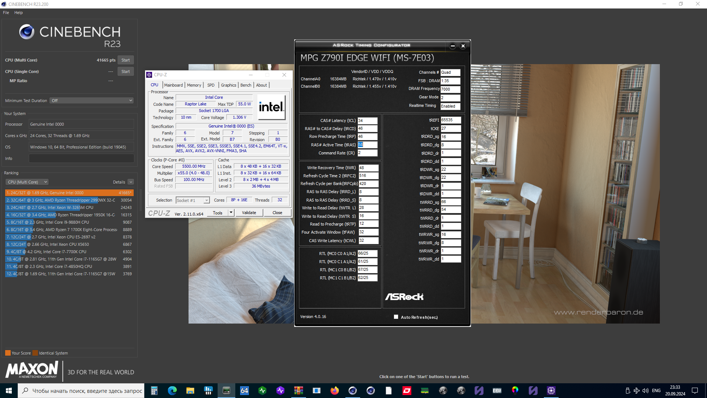Click the tRAS value input field

pos(367,145)
